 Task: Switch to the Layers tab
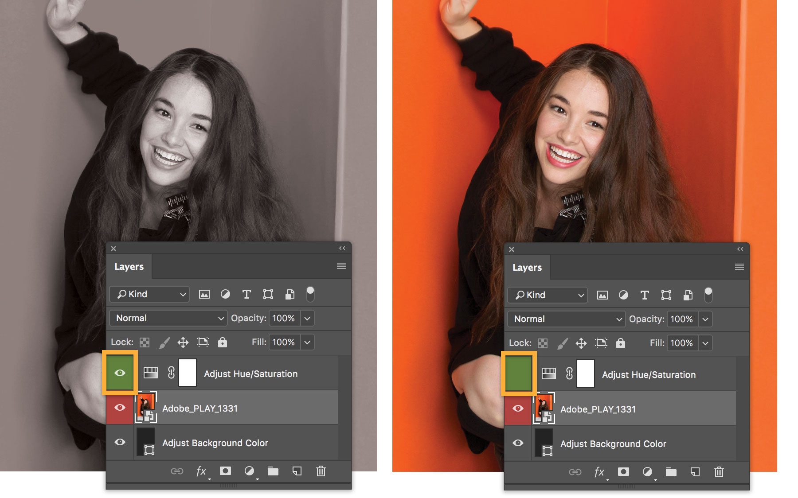pyautogui.click(x=129, y=266)
